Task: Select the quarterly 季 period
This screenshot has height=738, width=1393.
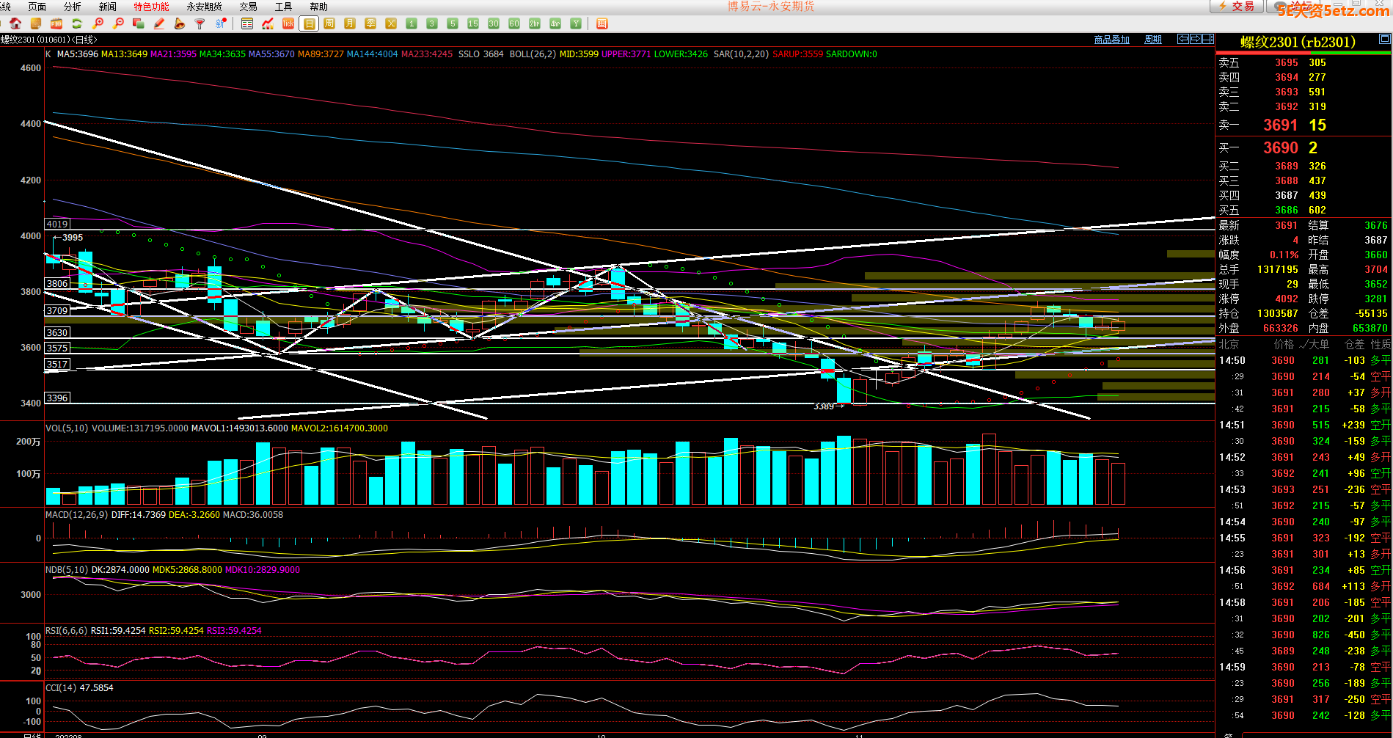Action: pos(370,23)
